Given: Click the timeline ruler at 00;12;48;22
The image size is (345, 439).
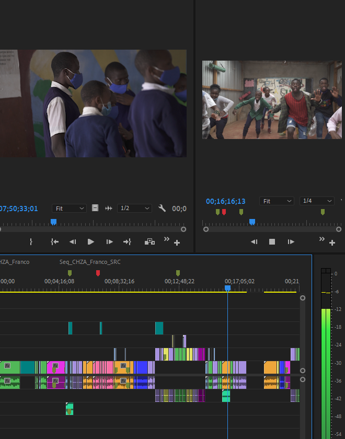Looking at the screenshot, I should point(179,281).
